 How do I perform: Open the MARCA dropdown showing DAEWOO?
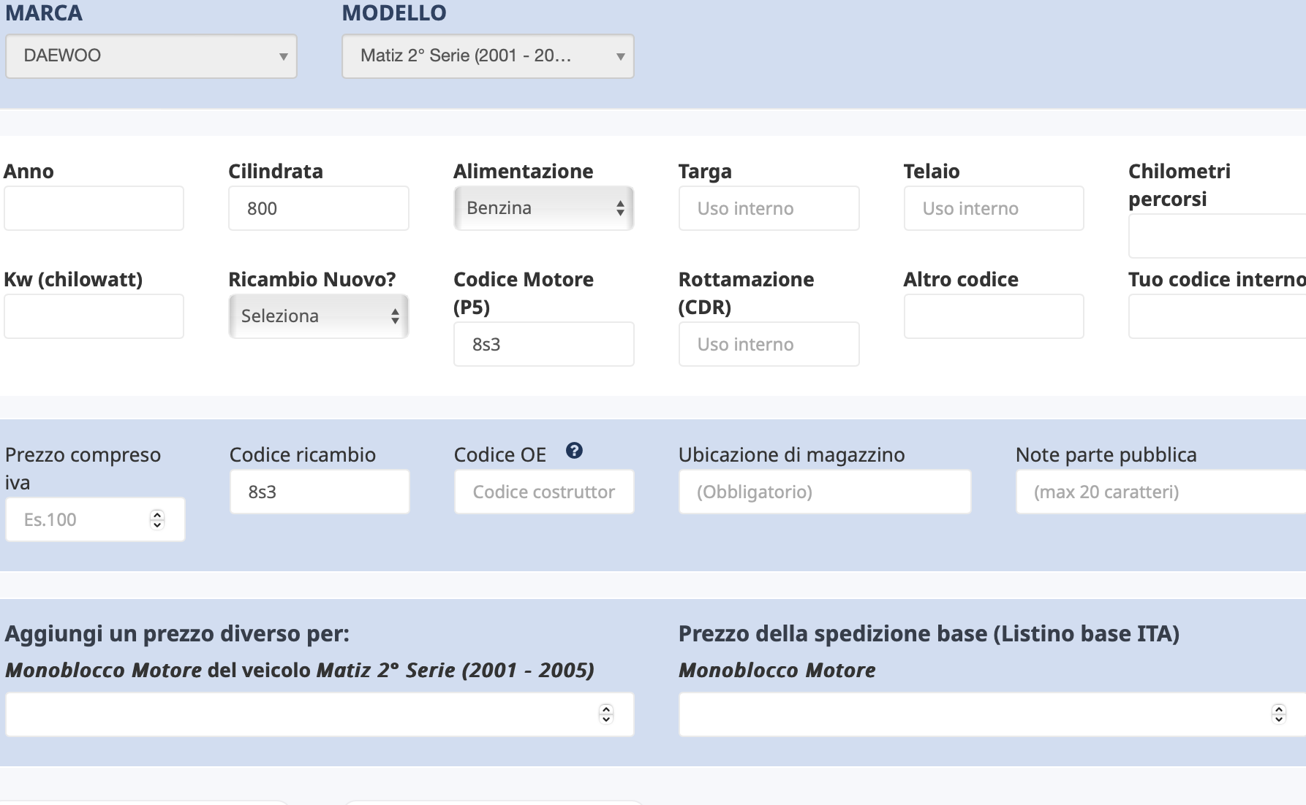pos(151,56)
